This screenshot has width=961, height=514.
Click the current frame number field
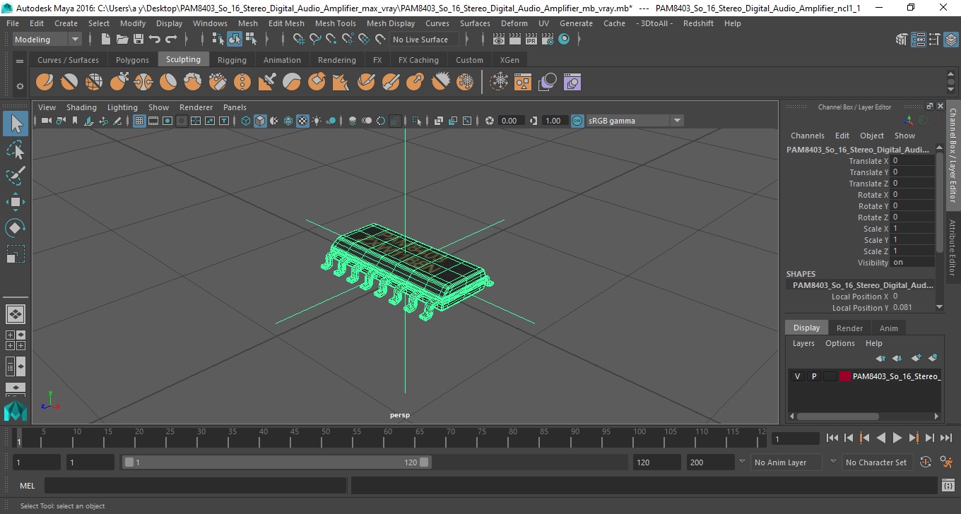coord(796,438)
